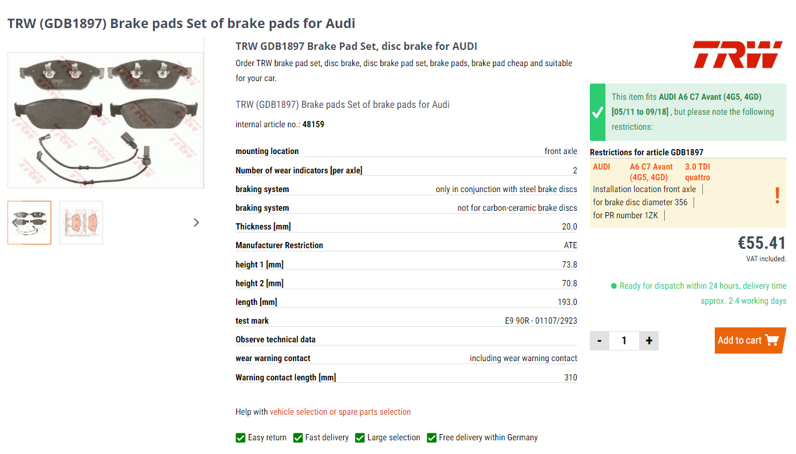The image size is (796, 454).
Task: Click the TRW brand logo
Action: coord(738,54)
